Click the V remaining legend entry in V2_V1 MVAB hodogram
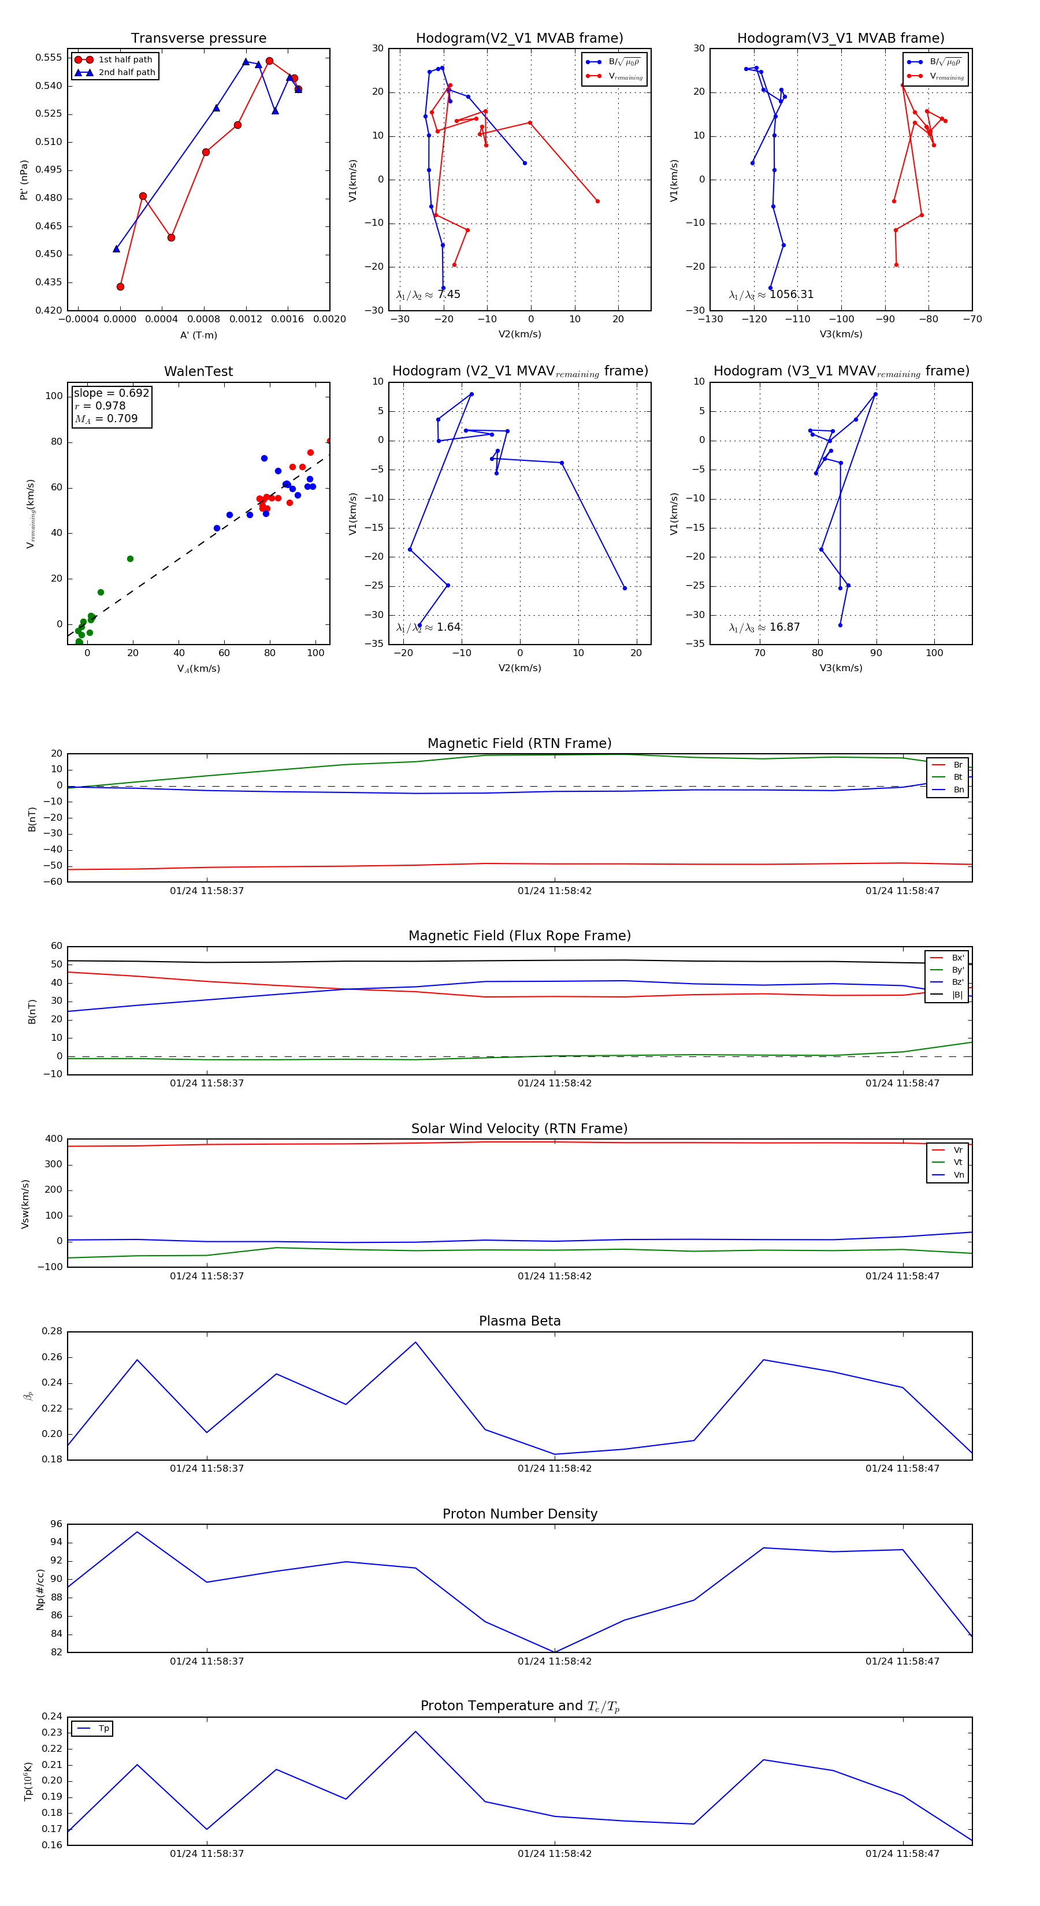This screenshot has height=1906, width=1040. point(614,76)
